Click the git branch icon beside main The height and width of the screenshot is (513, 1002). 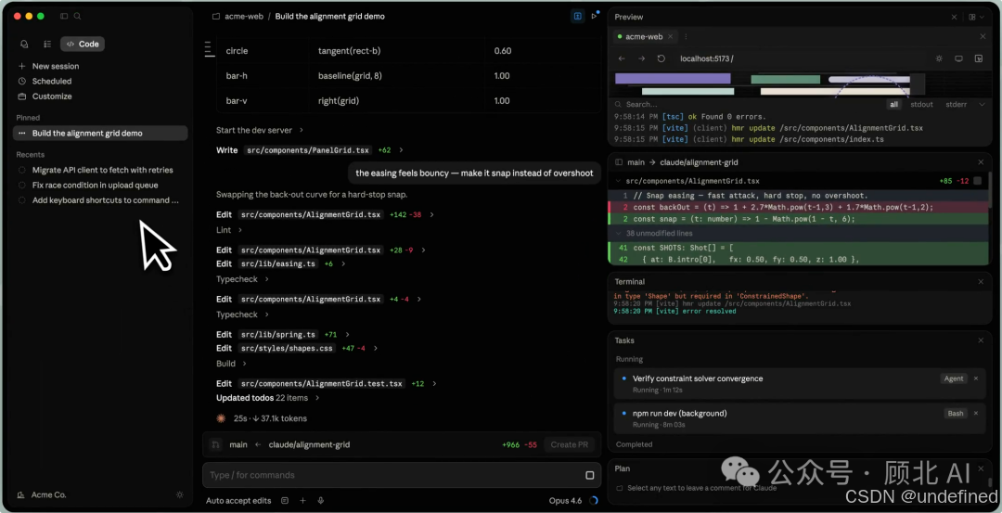pyautogui.click(x=216, y=444)
